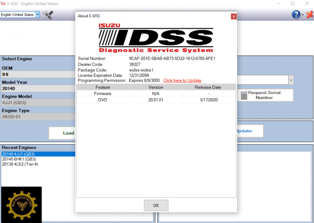The image size is (314, 223).
Task: Click the OK button in About dialog
Action: [x=156, y=205]
